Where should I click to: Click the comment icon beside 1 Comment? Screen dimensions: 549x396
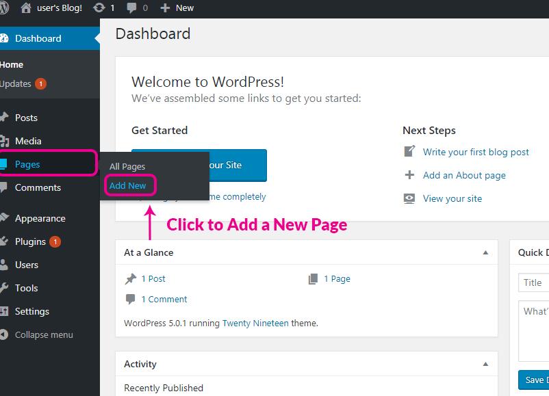(130, 299)
